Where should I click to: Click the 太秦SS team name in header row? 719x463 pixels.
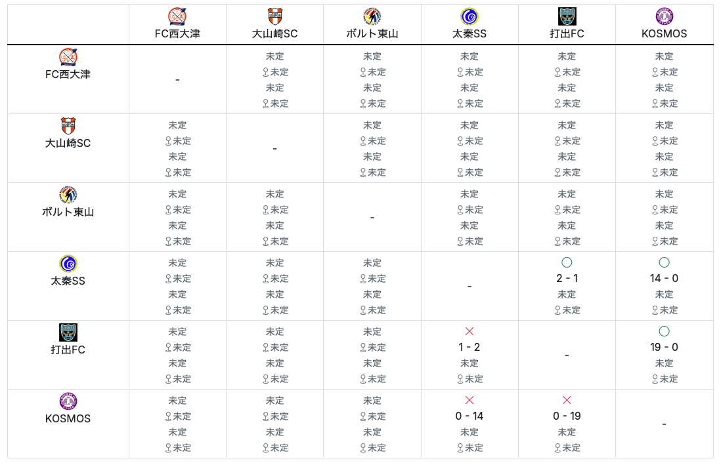coord(469,33)
